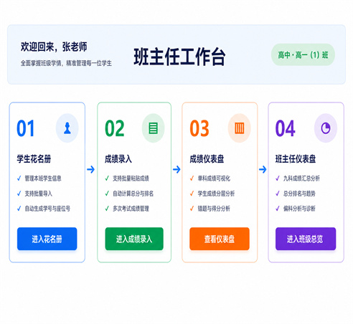Click the orange 查看仪表盘 button
Image resolution: width=353 pixels, height=324 pixels.
click(x=220, y=239)
